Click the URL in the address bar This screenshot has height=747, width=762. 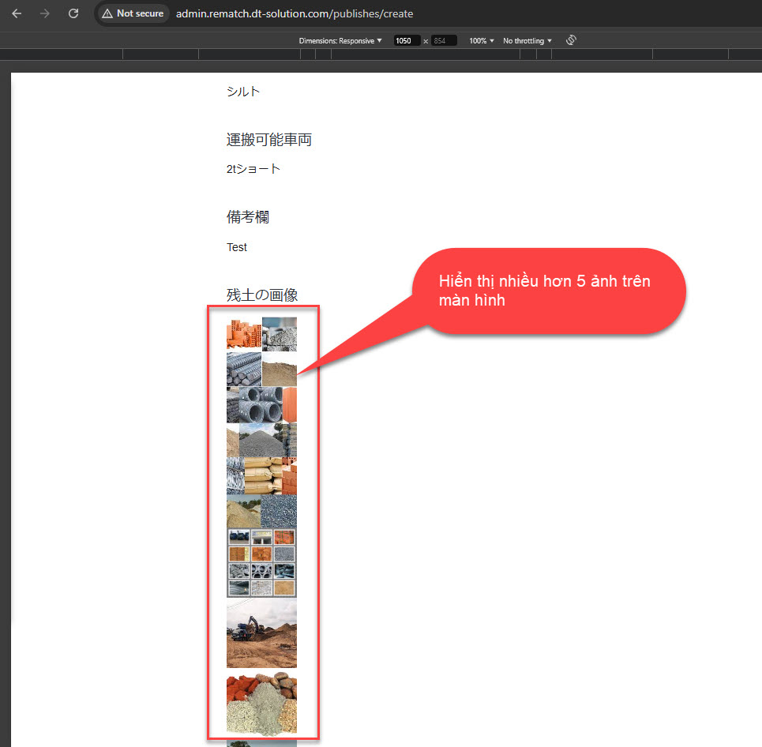294,13
